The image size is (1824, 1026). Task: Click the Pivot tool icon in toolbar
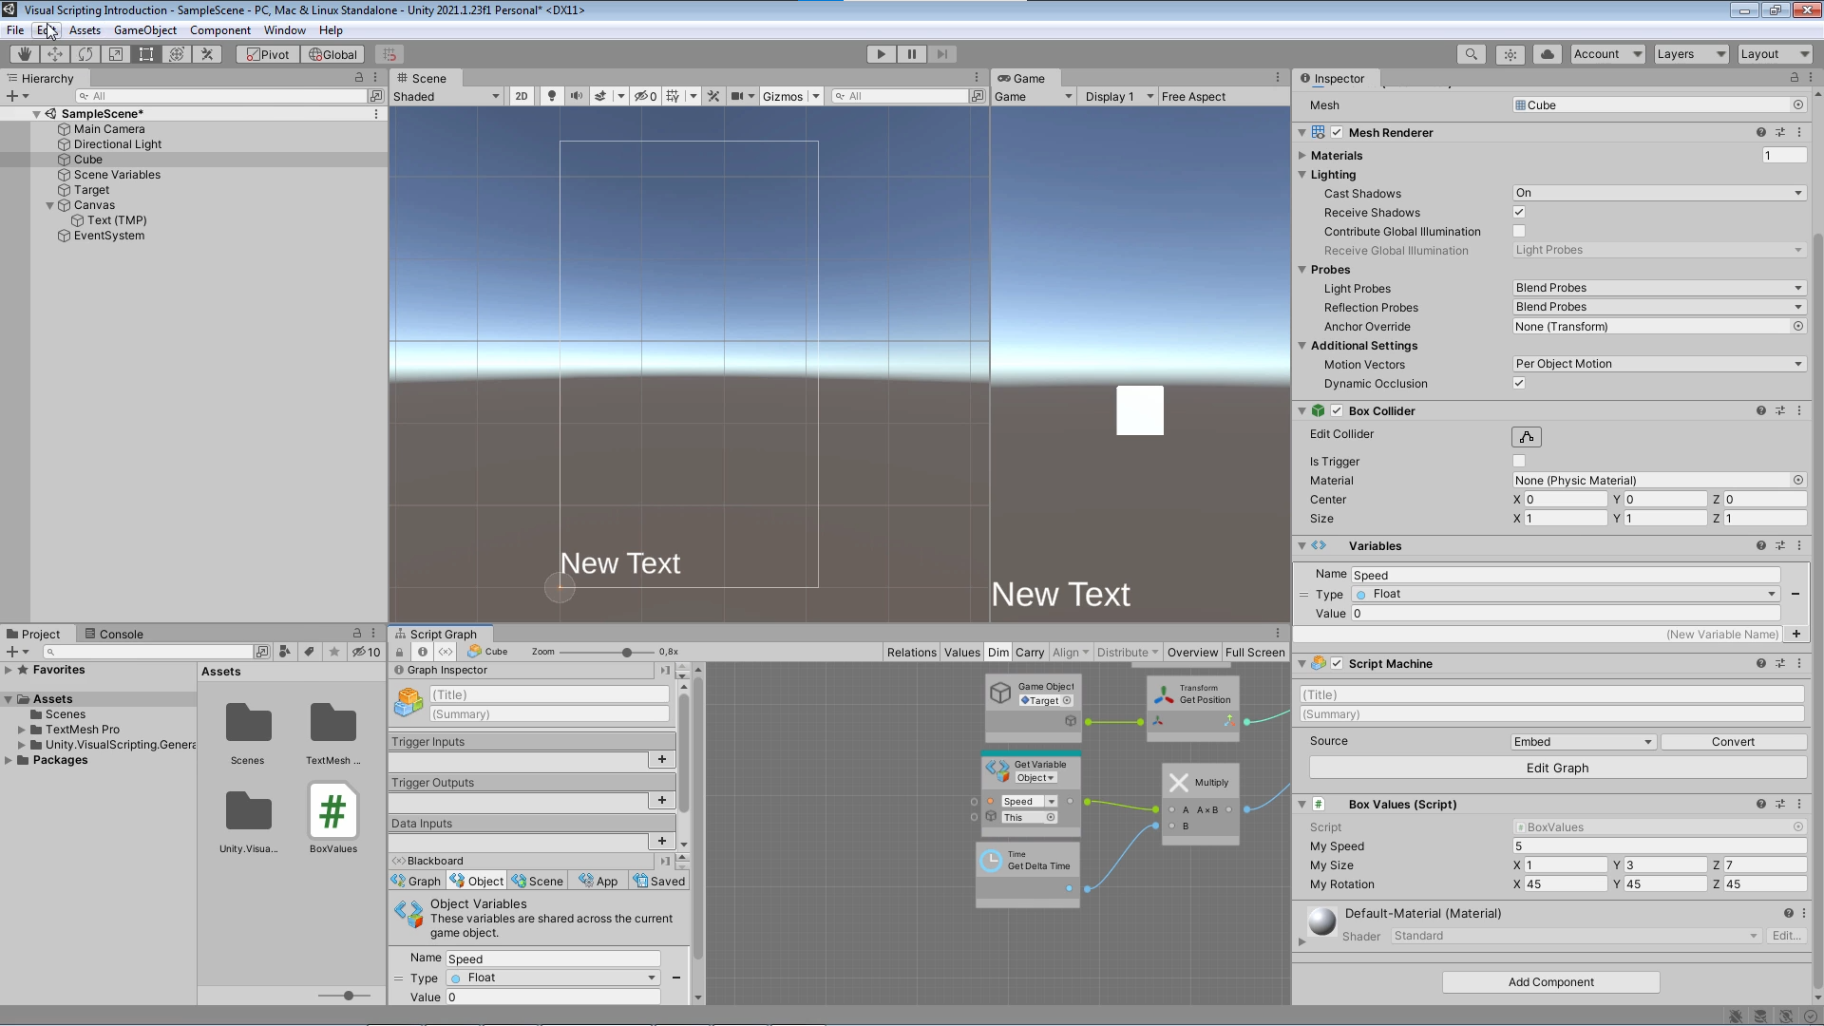267,52
